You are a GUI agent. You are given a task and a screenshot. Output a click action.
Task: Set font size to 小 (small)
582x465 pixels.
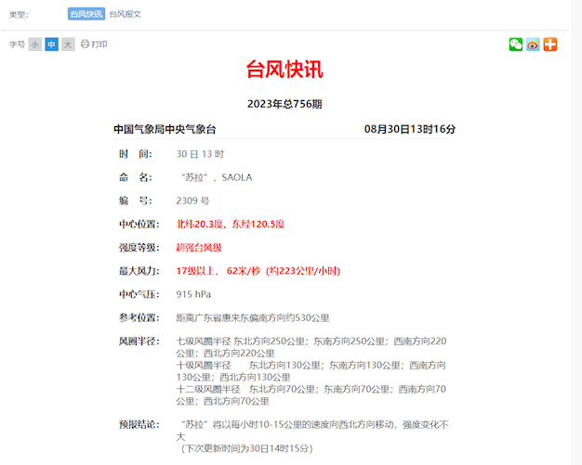click(x=34, y=45)
